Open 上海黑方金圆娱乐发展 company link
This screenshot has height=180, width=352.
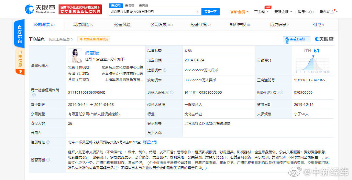coord(124,79)
